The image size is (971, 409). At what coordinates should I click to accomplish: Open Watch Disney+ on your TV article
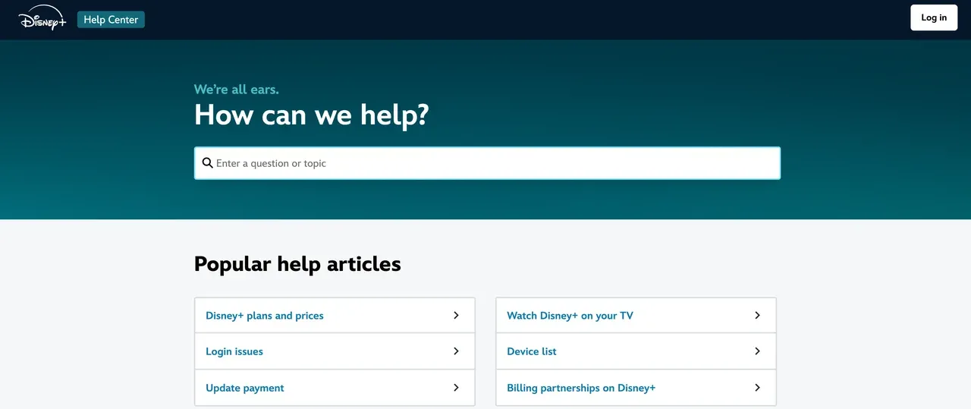[x=636, y=316]
